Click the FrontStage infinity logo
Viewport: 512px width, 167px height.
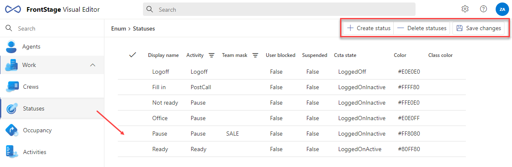tap(13, 9)
